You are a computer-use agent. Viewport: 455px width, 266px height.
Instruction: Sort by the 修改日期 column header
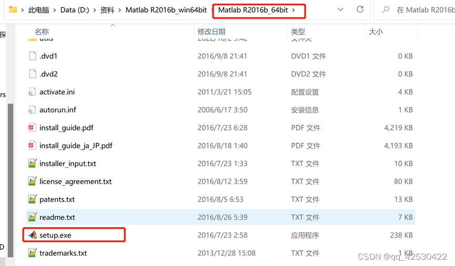(x=211, y=32)
